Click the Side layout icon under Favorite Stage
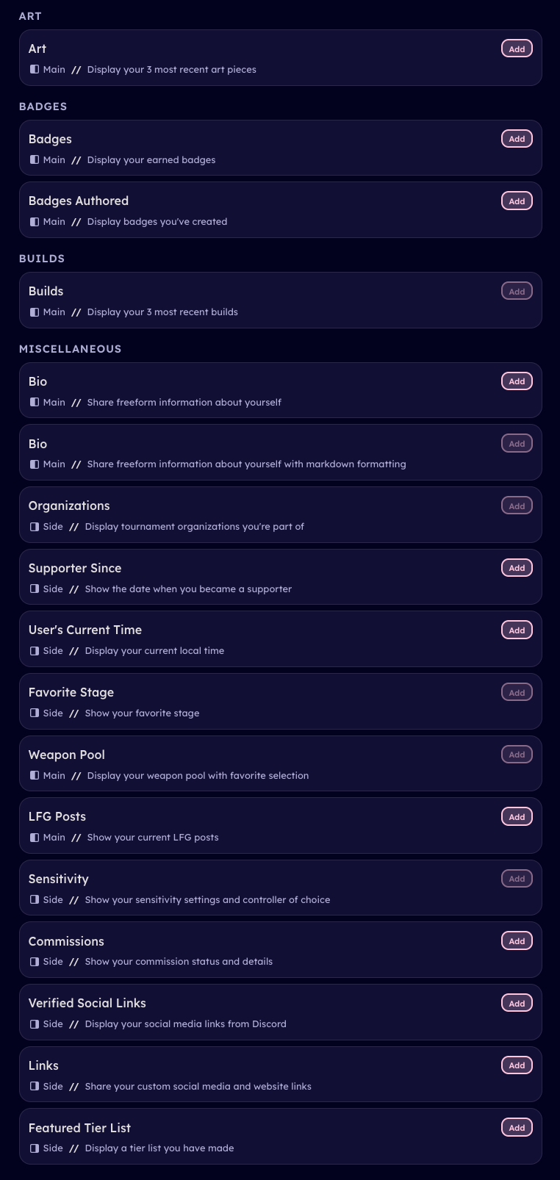 [x=35, y=713]
